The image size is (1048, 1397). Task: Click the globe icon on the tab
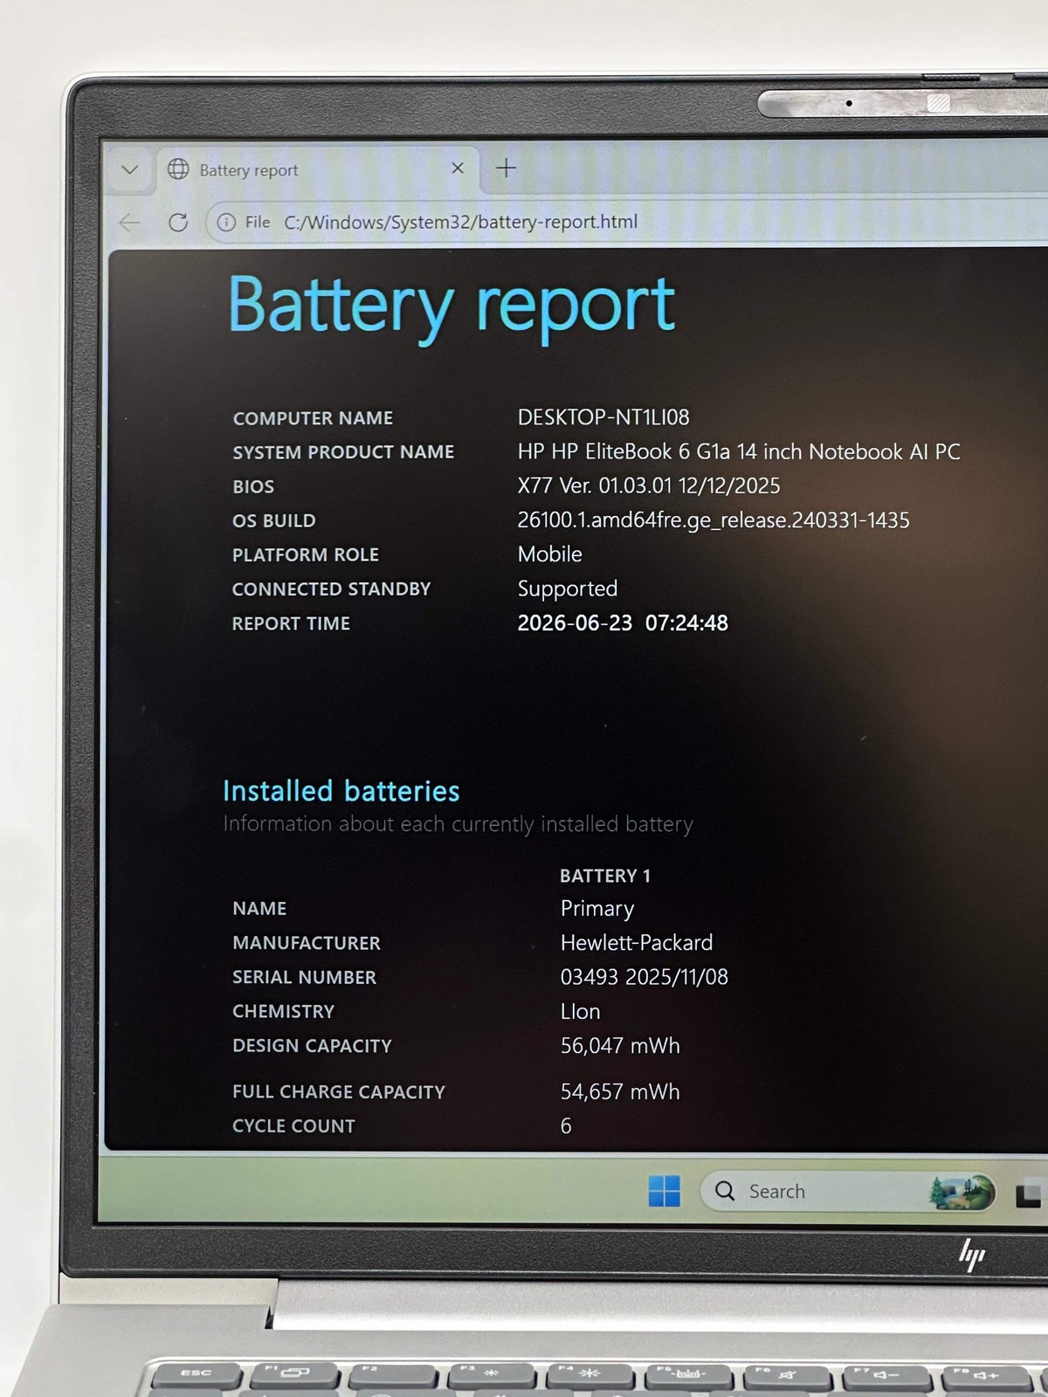(178, 169)
